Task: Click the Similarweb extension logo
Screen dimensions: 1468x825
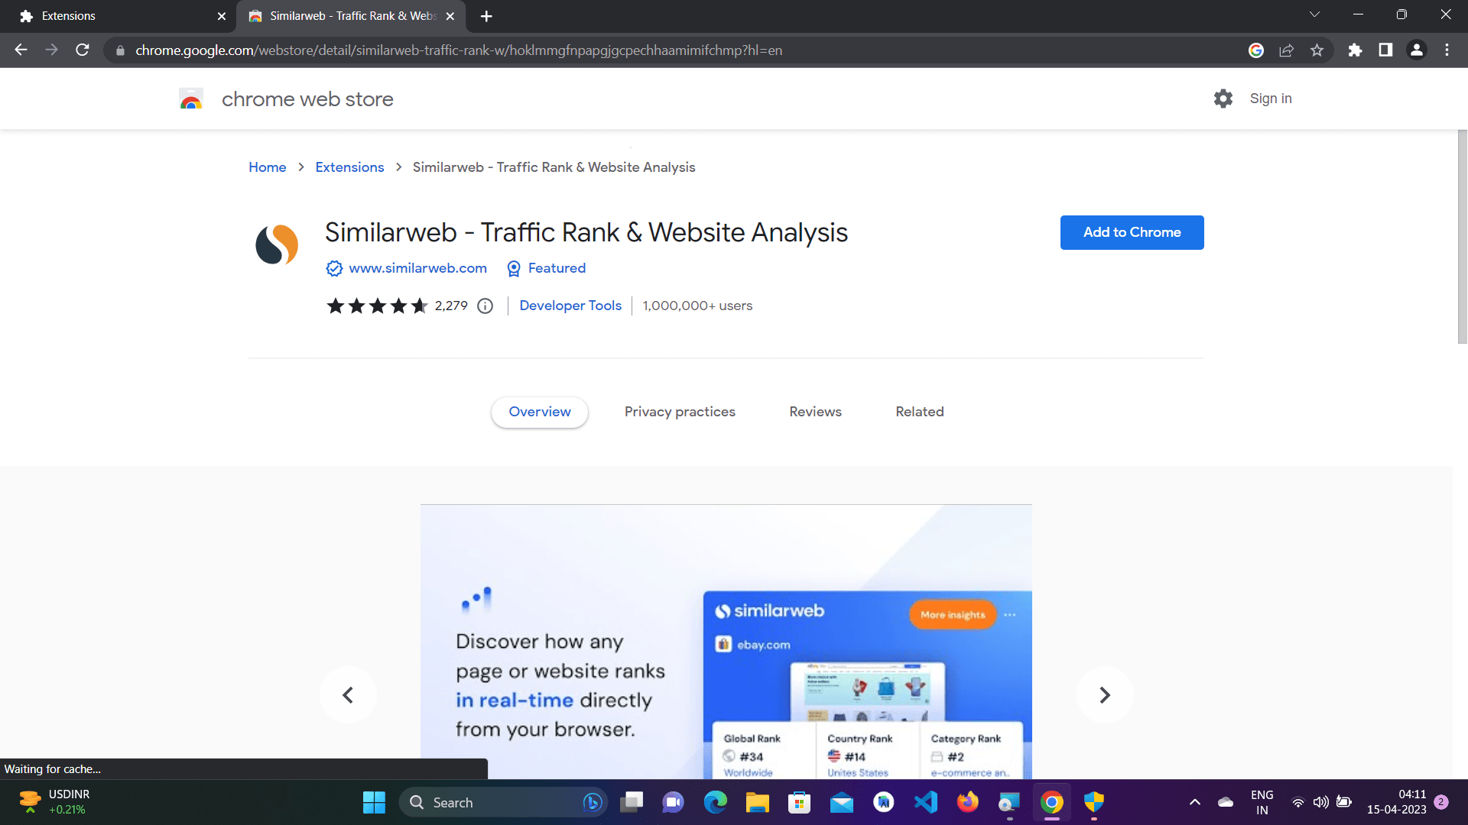Action: (x=277, y=244)
